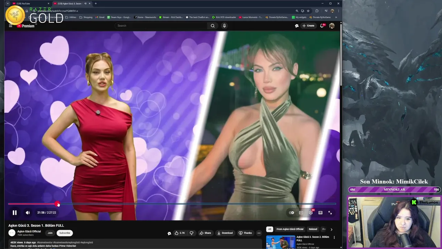Mute tab via speaker icon on Aşkın Gücü tab

point(85,3)
